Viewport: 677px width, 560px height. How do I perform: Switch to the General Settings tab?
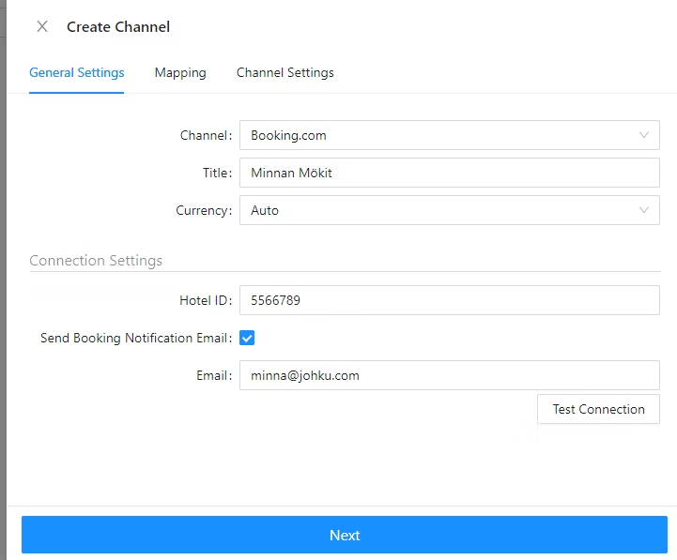(76, 72)
